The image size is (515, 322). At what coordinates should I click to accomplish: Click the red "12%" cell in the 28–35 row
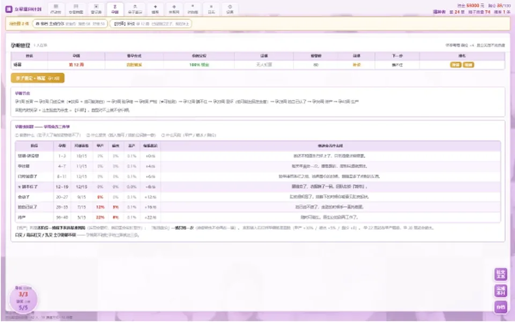pos(100,207)
